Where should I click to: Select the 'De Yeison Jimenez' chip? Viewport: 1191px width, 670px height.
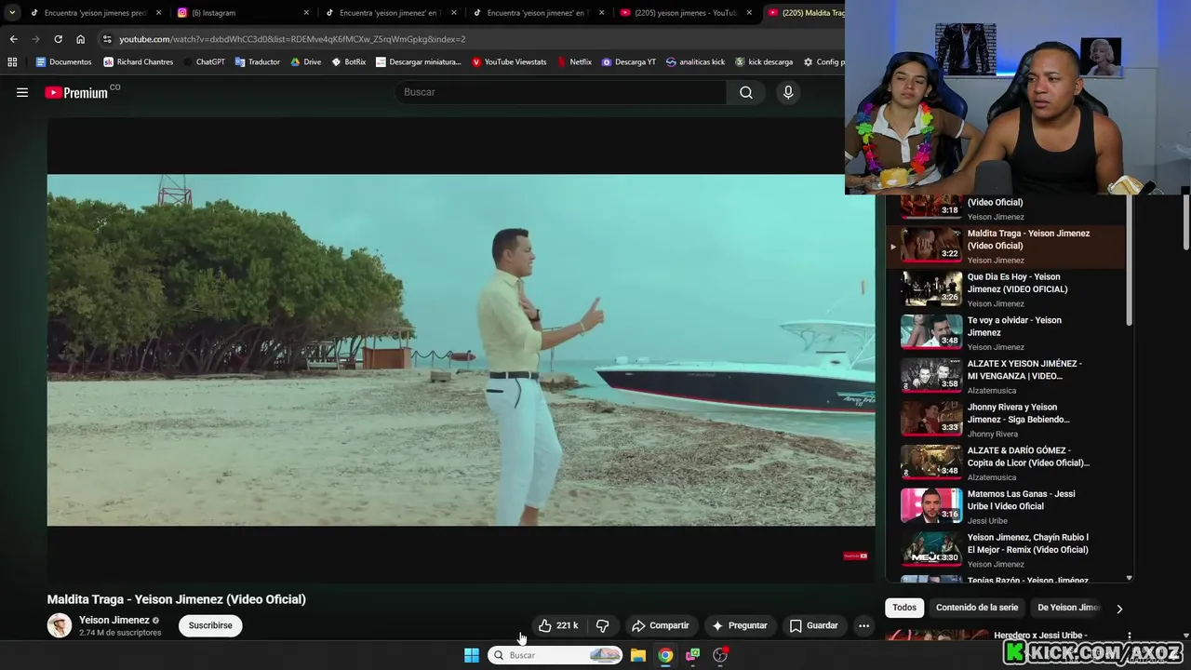[1067, 608]
